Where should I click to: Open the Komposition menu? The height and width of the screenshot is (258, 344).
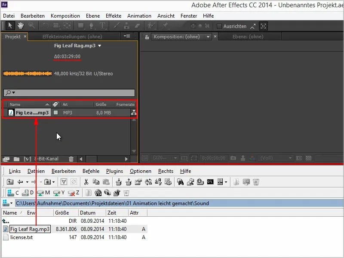[65, 16]
